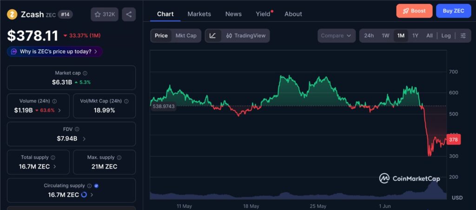Click the info icon beside Max. supply
The height and width of the screenshot is (210, 476).
119,157
